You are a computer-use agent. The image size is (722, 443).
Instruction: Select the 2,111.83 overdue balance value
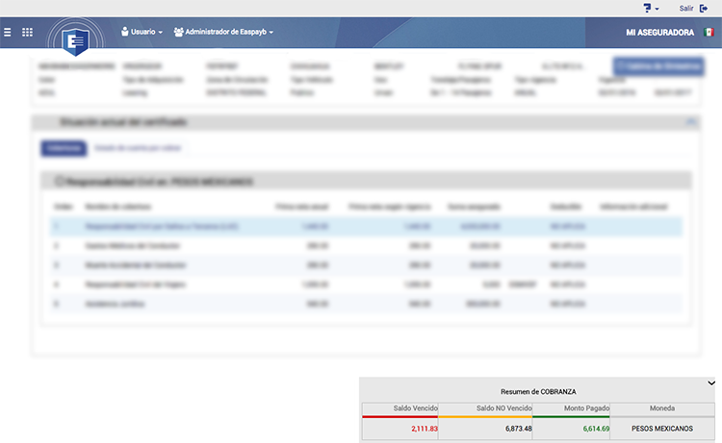pos(425,429)
